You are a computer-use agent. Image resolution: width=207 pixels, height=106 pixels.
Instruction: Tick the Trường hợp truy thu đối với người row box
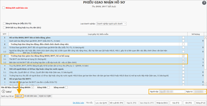(x=183, y=75)
